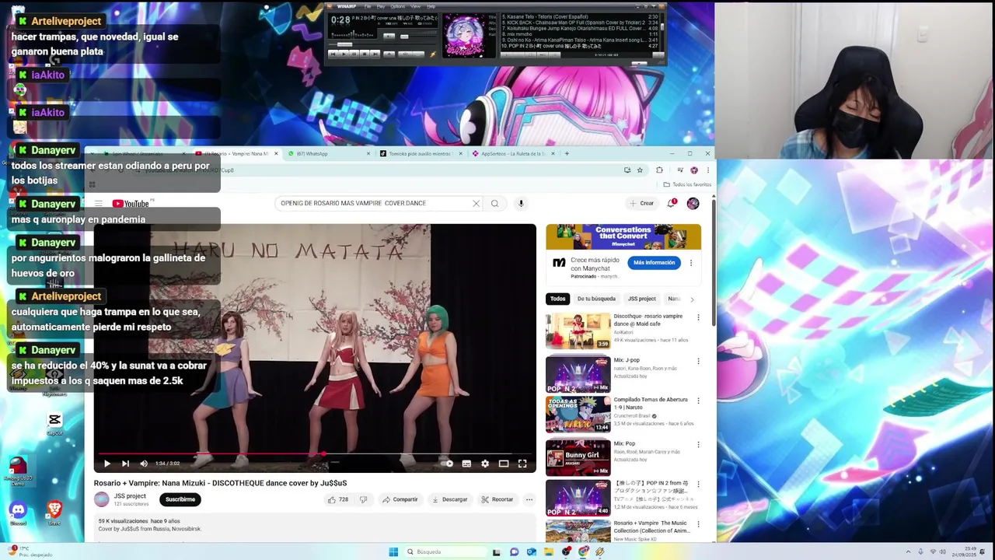Open YouTube notifications bell
This screenshot has height=560, width=995.
pyautogui.click(x=672, y=204)
